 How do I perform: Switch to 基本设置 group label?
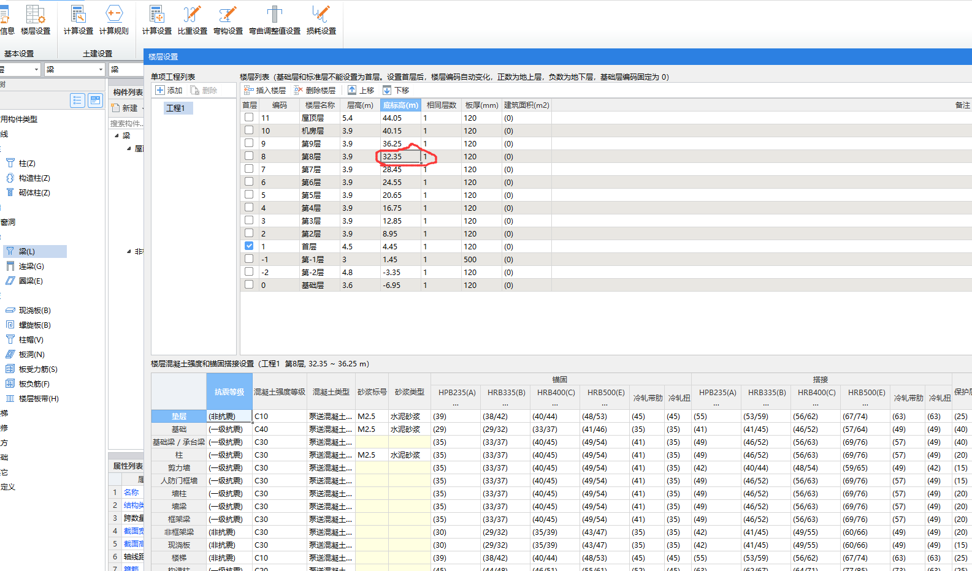tap(19, 54)
